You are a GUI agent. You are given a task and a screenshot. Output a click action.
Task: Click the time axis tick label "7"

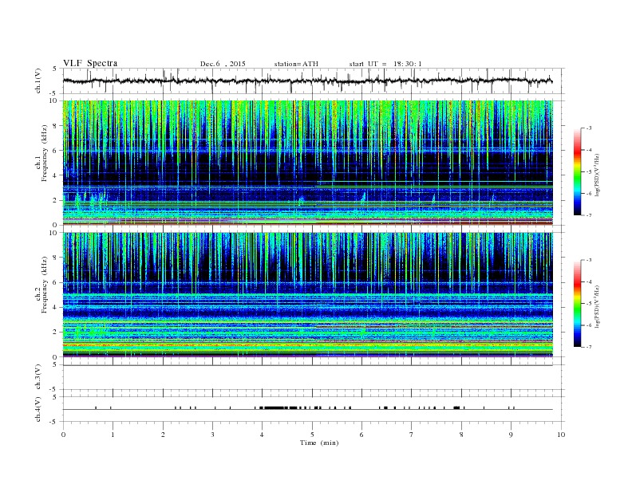pyautogui.click(x=412, y=435)
